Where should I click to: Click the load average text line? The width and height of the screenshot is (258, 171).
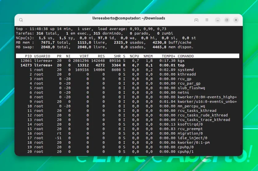coord(91,29)
